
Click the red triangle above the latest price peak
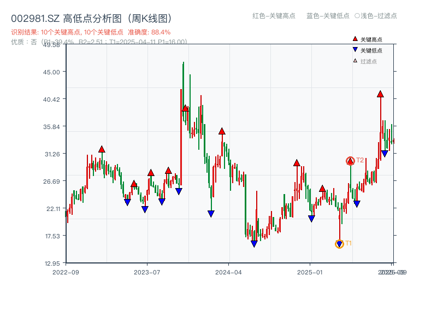[380, 95]
